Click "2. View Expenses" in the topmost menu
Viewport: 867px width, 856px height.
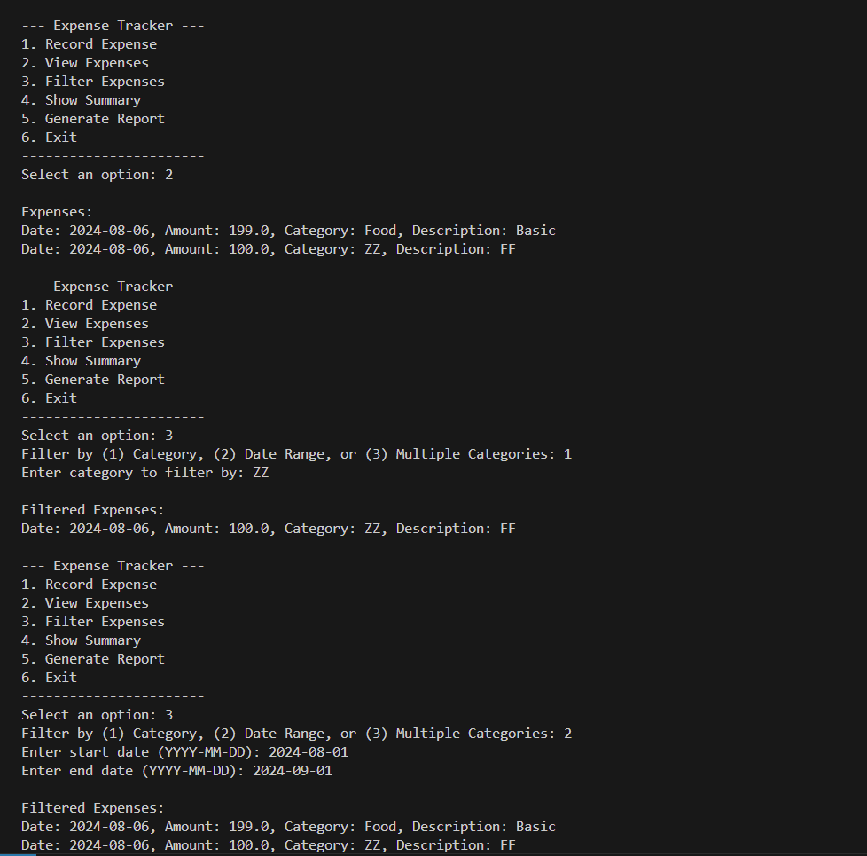click(x=85, y=63)
